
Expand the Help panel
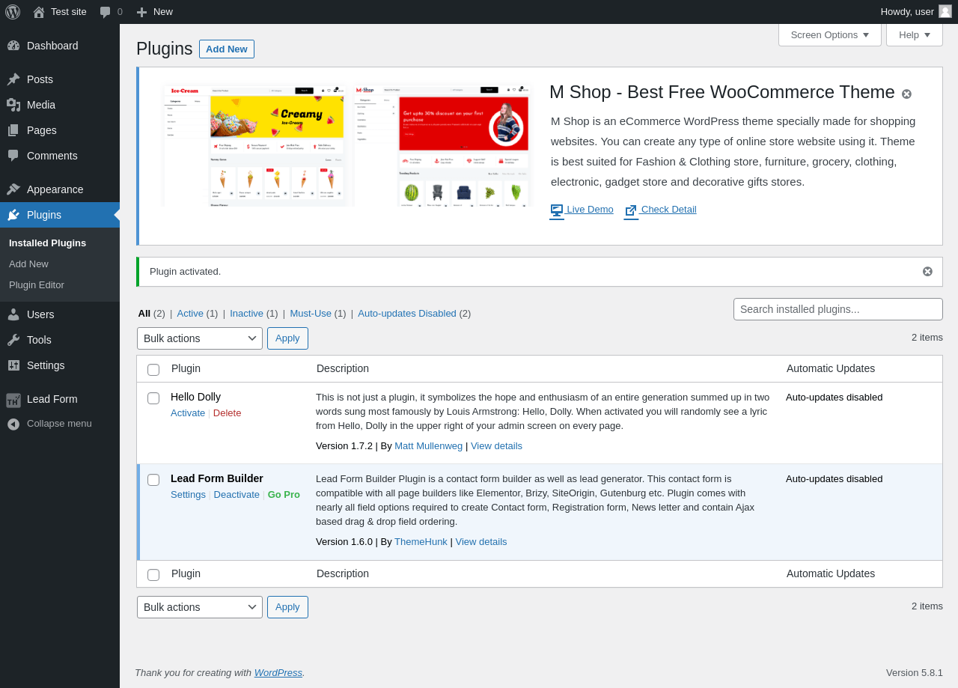pyautogui.click(x=915, y=34)
